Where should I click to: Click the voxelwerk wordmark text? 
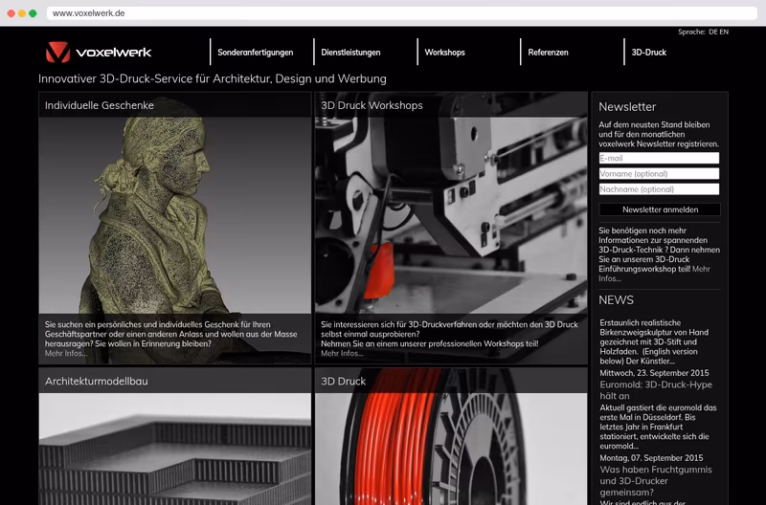[113, 53]
